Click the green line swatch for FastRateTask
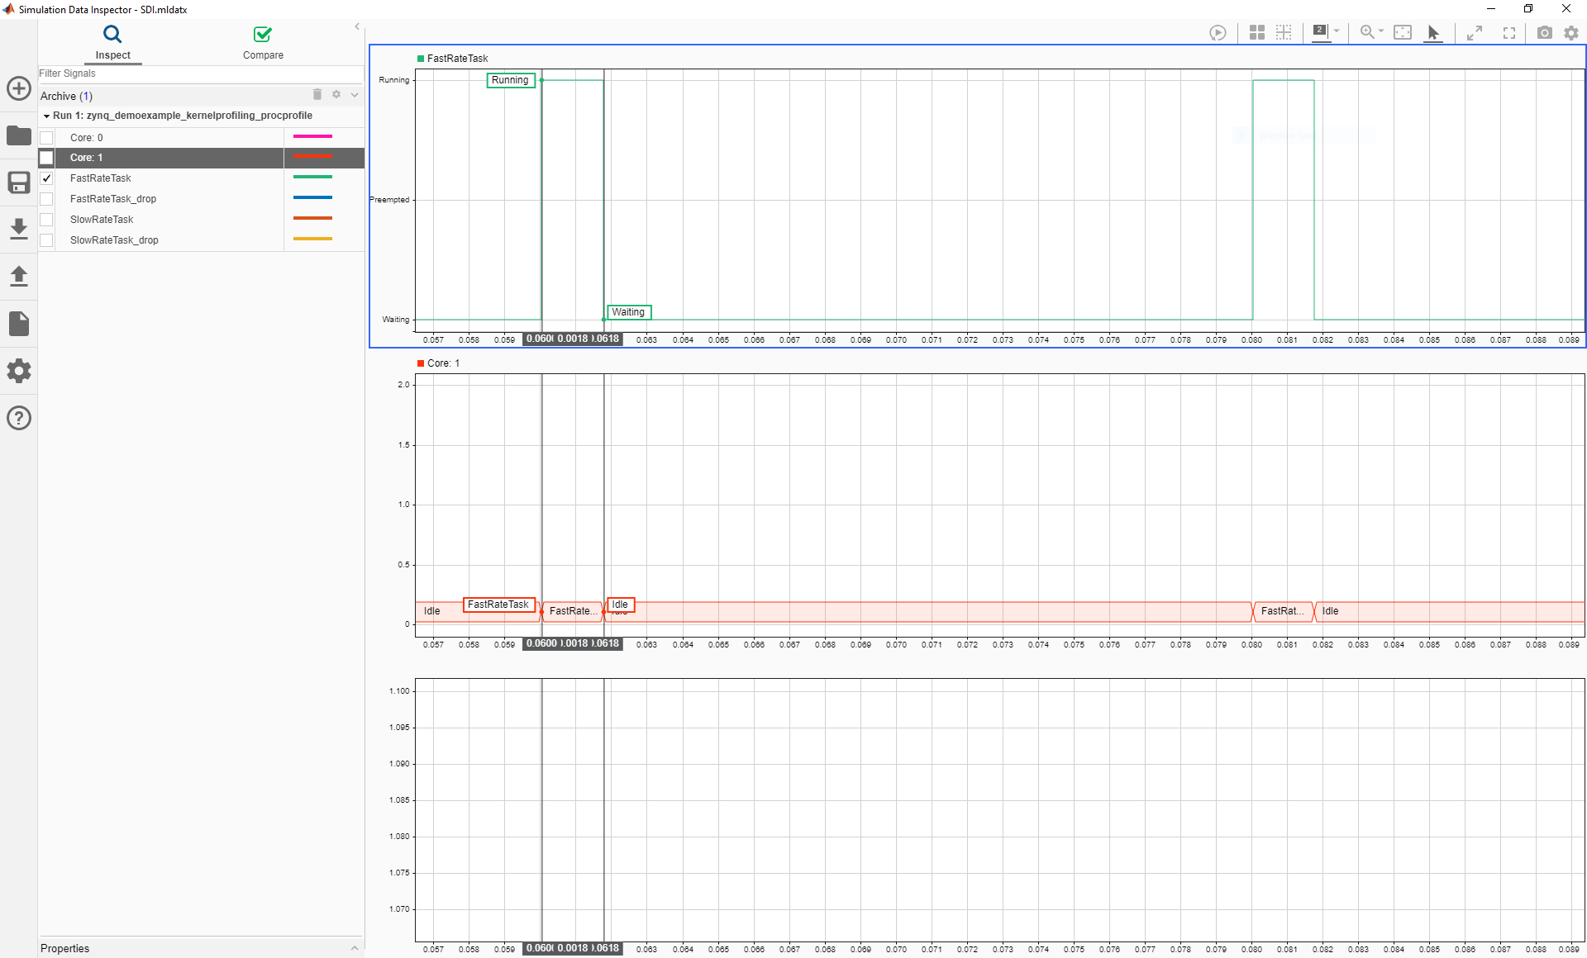 tap(312, 177)
